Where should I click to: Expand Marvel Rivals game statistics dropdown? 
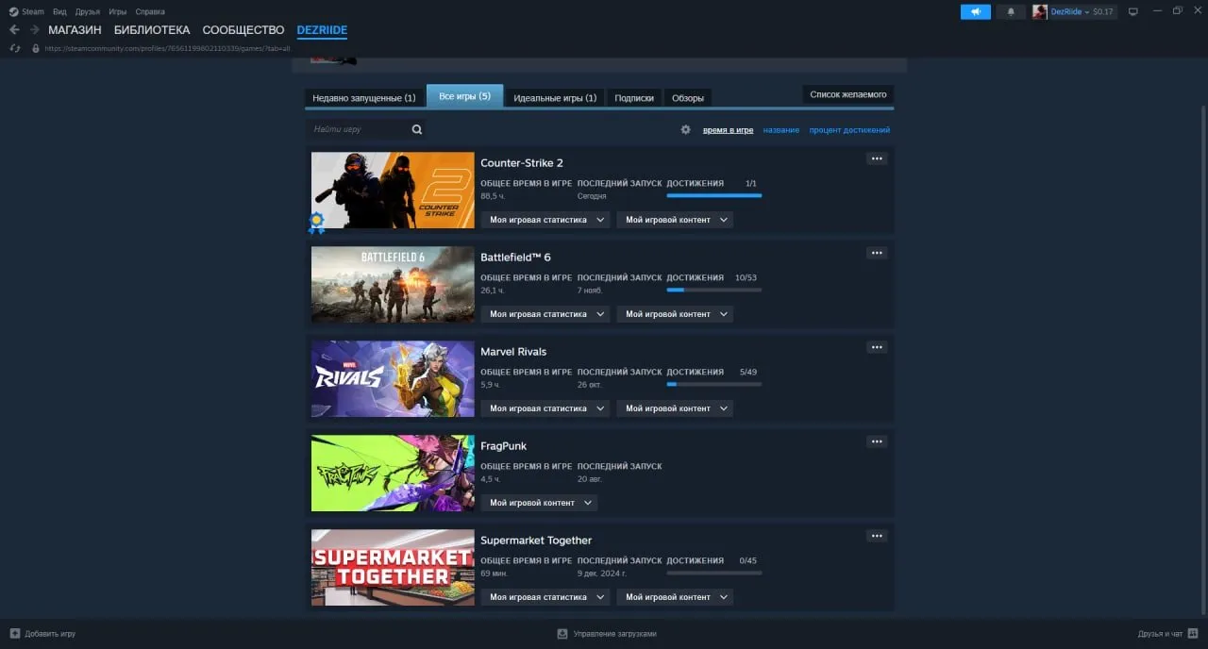(x=545, y=408)
